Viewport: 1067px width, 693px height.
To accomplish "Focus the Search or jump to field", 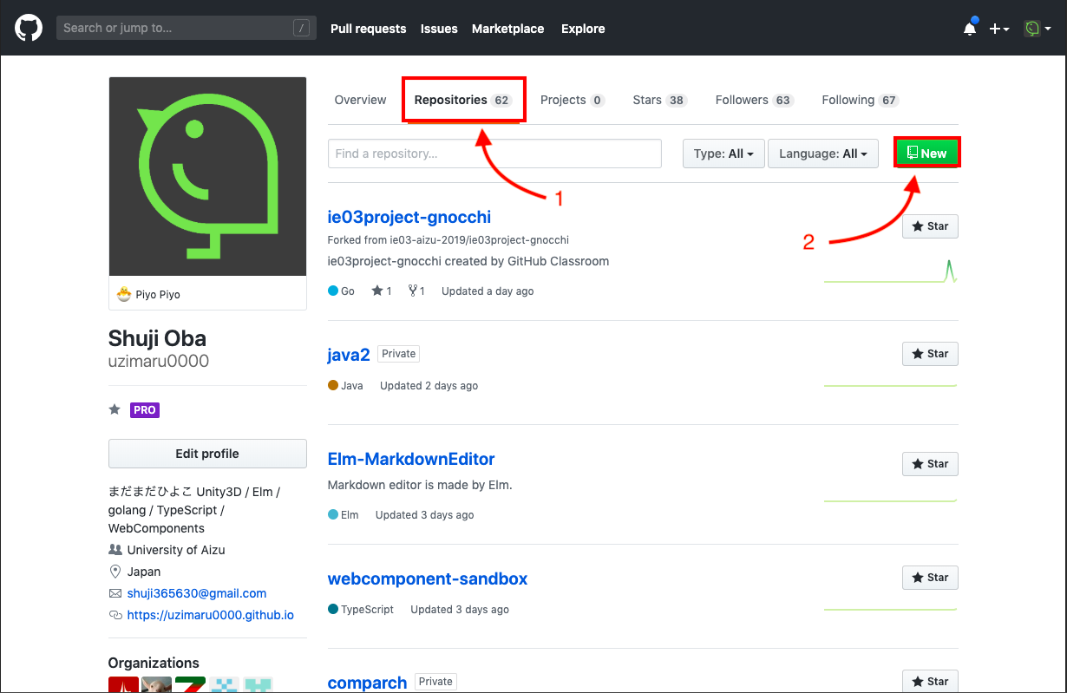I will [x=187, y=28].
